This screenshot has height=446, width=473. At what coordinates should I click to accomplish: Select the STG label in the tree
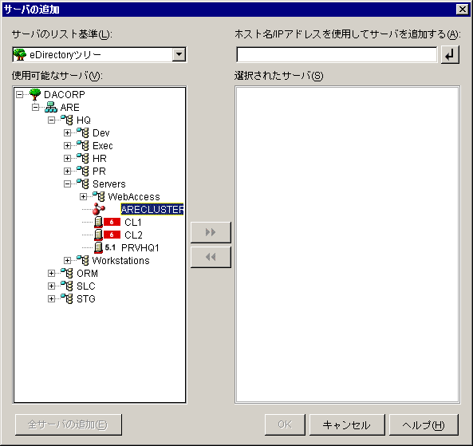click(86, 298)
